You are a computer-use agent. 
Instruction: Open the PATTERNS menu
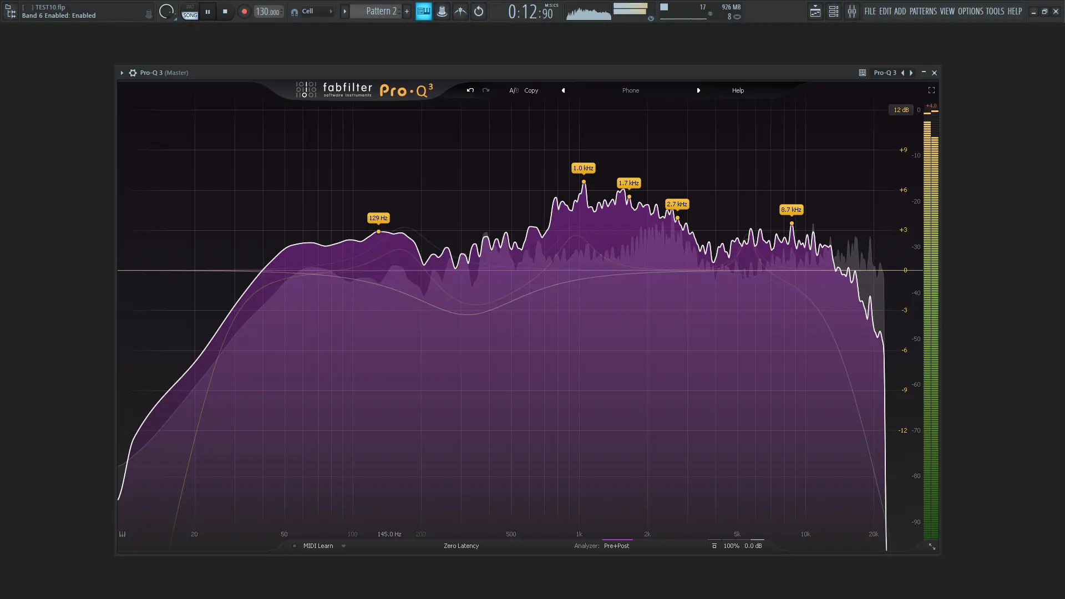[923, 11]
